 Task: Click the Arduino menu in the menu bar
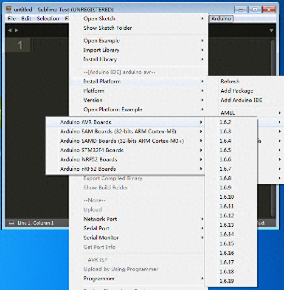tap(221, 19)
